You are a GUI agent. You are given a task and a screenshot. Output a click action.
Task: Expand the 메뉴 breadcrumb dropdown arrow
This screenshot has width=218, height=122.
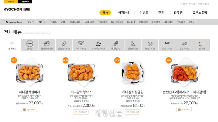[33, 22]
